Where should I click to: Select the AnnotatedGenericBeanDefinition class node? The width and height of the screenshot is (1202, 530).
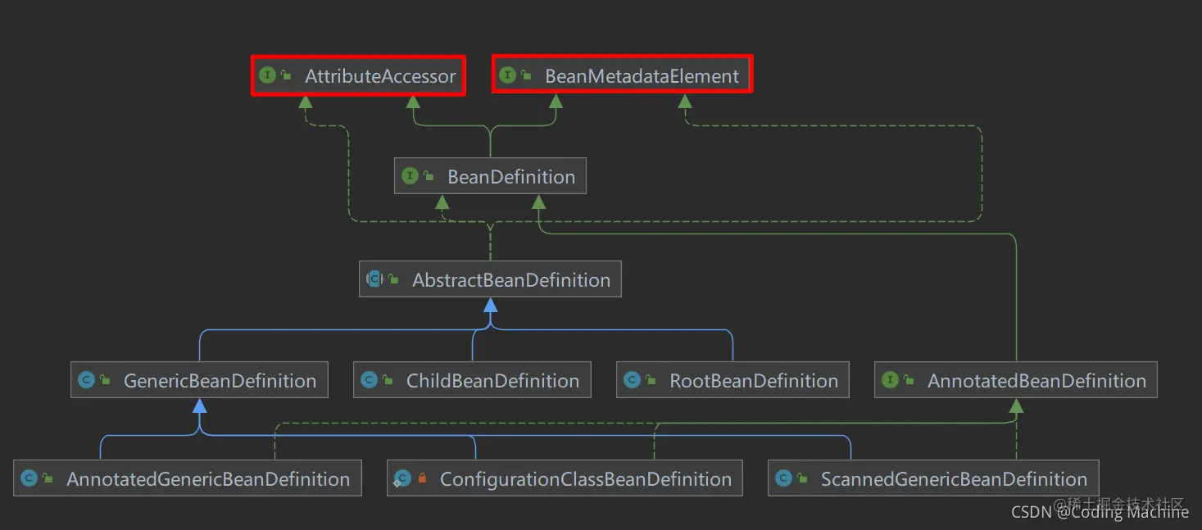point(188,478)
